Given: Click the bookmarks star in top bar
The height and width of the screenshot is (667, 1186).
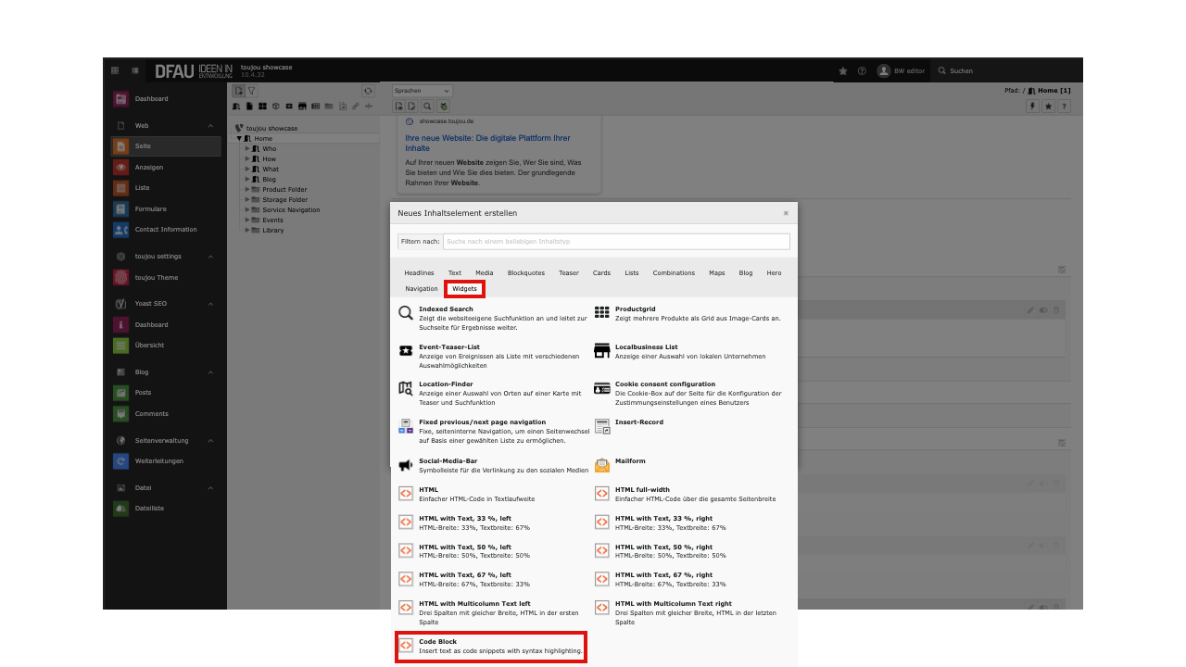Looking at the screenshot, I should tap(843, 71).
